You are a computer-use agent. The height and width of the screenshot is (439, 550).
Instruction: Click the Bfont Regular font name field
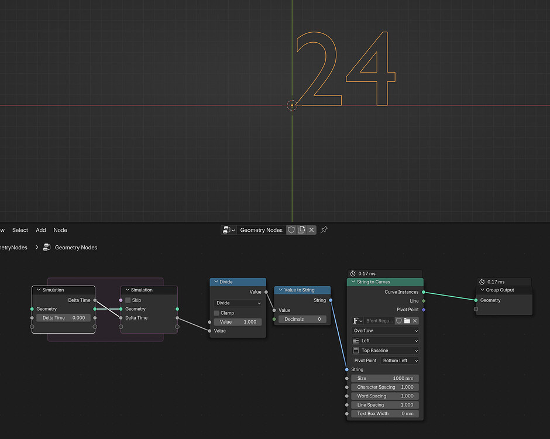(x=379, y=321)
